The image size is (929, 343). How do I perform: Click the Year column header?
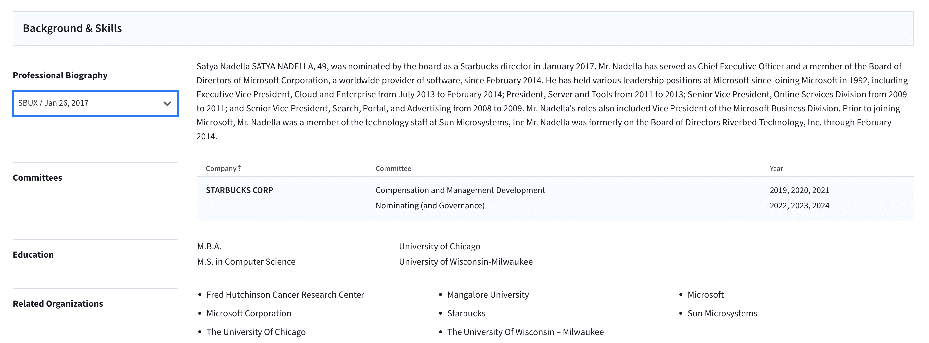pyautogui.click(x=776, y=169)
